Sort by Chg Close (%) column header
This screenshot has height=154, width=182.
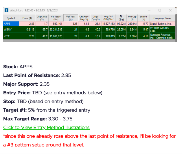point(42,18)
